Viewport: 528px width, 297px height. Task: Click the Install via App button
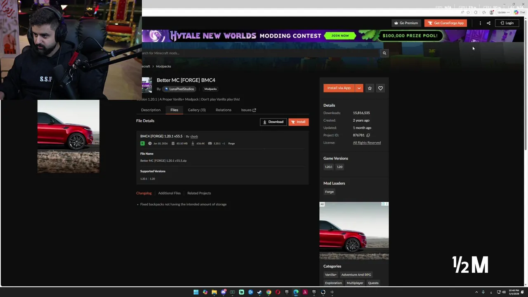tap(339, 88)
